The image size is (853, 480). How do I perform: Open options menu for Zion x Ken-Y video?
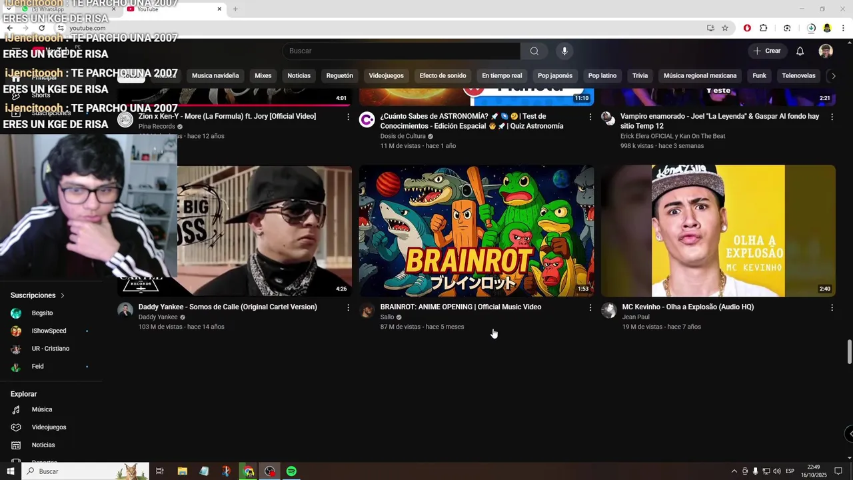(x=348, y=117)
